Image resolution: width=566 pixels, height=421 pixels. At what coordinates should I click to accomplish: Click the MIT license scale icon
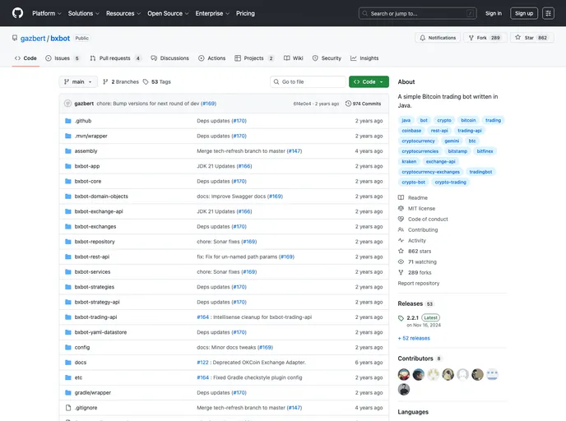click(x=401, y=209)
